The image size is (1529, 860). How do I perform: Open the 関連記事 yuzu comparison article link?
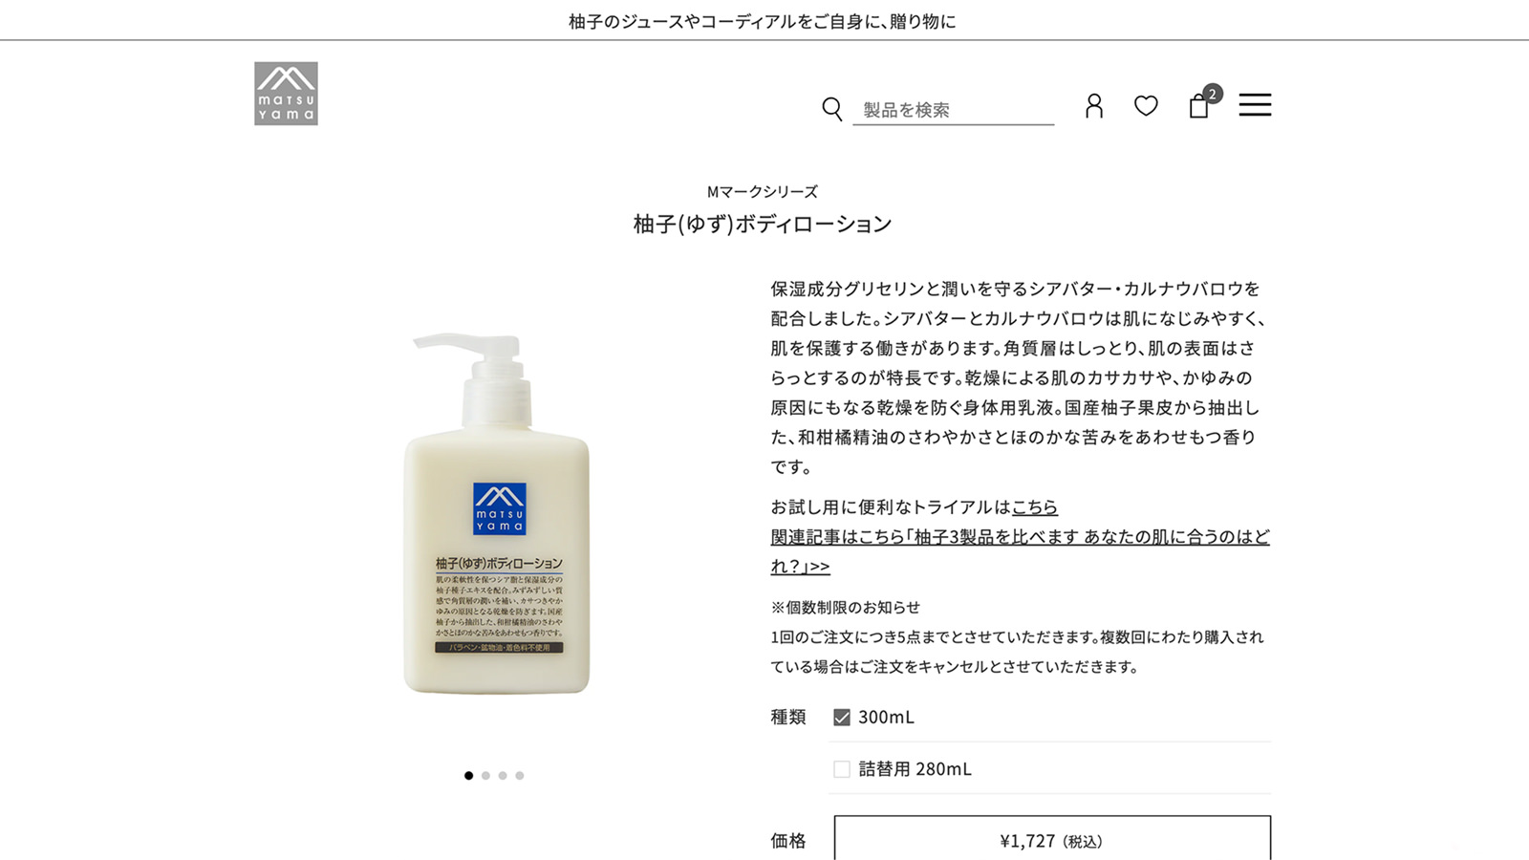(1020, 551)
